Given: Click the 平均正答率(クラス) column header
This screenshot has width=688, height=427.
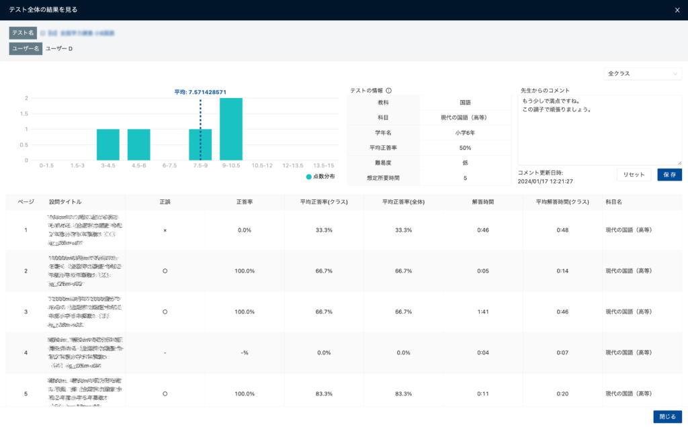Looking at the screenshot, I should pos(325,201).
